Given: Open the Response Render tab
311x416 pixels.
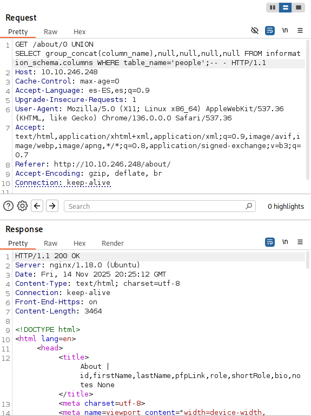Looking at the screenshot, I should [x=113, y=244].
